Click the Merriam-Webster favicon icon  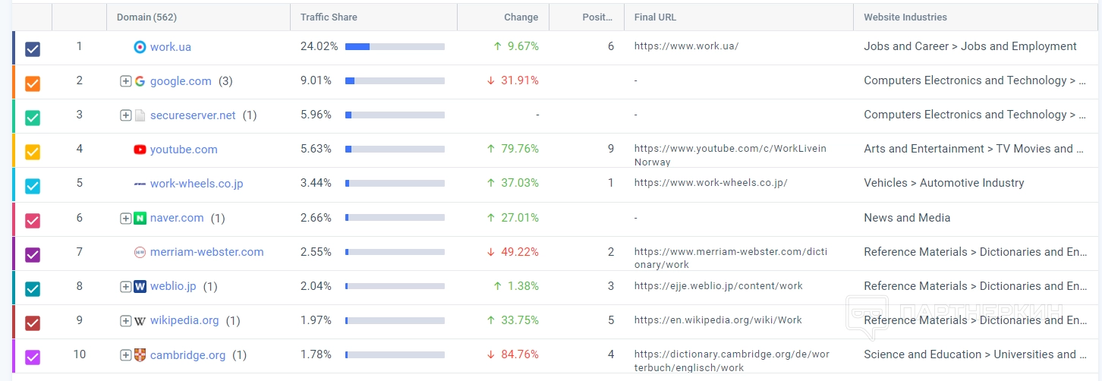click(140, 252)
